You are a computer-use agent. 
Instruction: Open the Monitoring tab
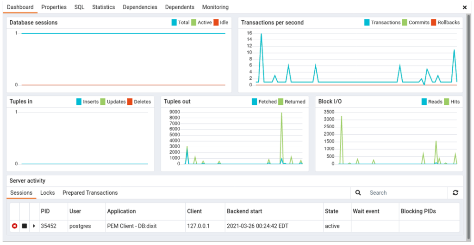click(x=215, y=7)
